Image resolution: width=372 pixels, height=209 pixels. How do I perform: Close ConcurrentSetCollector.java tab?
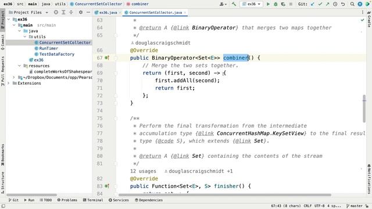pos(185,13)
